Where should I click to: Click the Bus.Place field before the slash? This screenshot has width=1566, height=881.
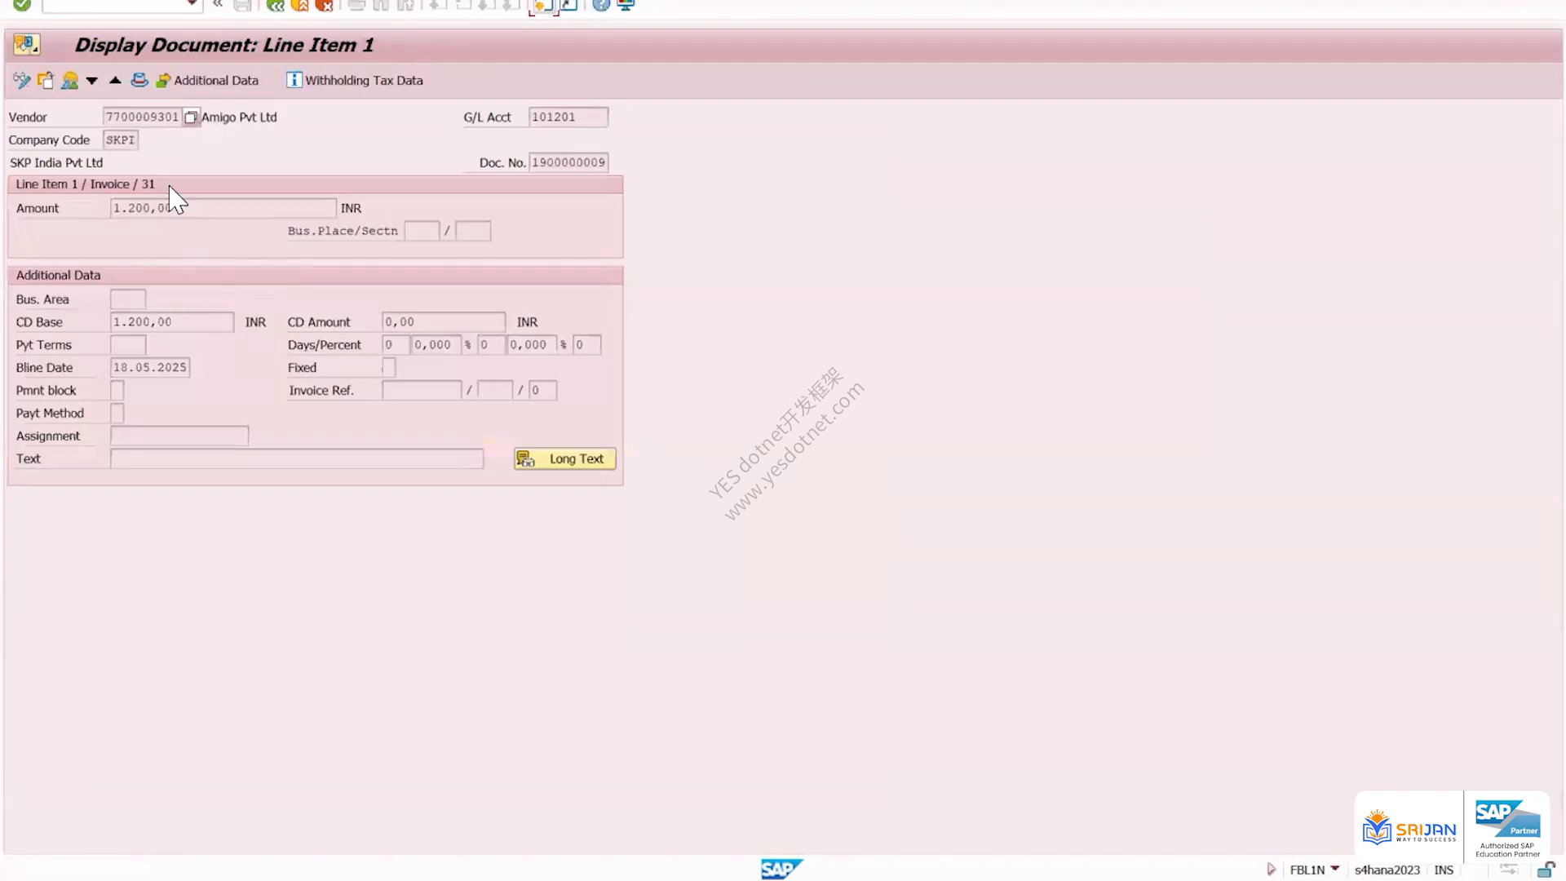pyautogui.click(x=422, y=231)
